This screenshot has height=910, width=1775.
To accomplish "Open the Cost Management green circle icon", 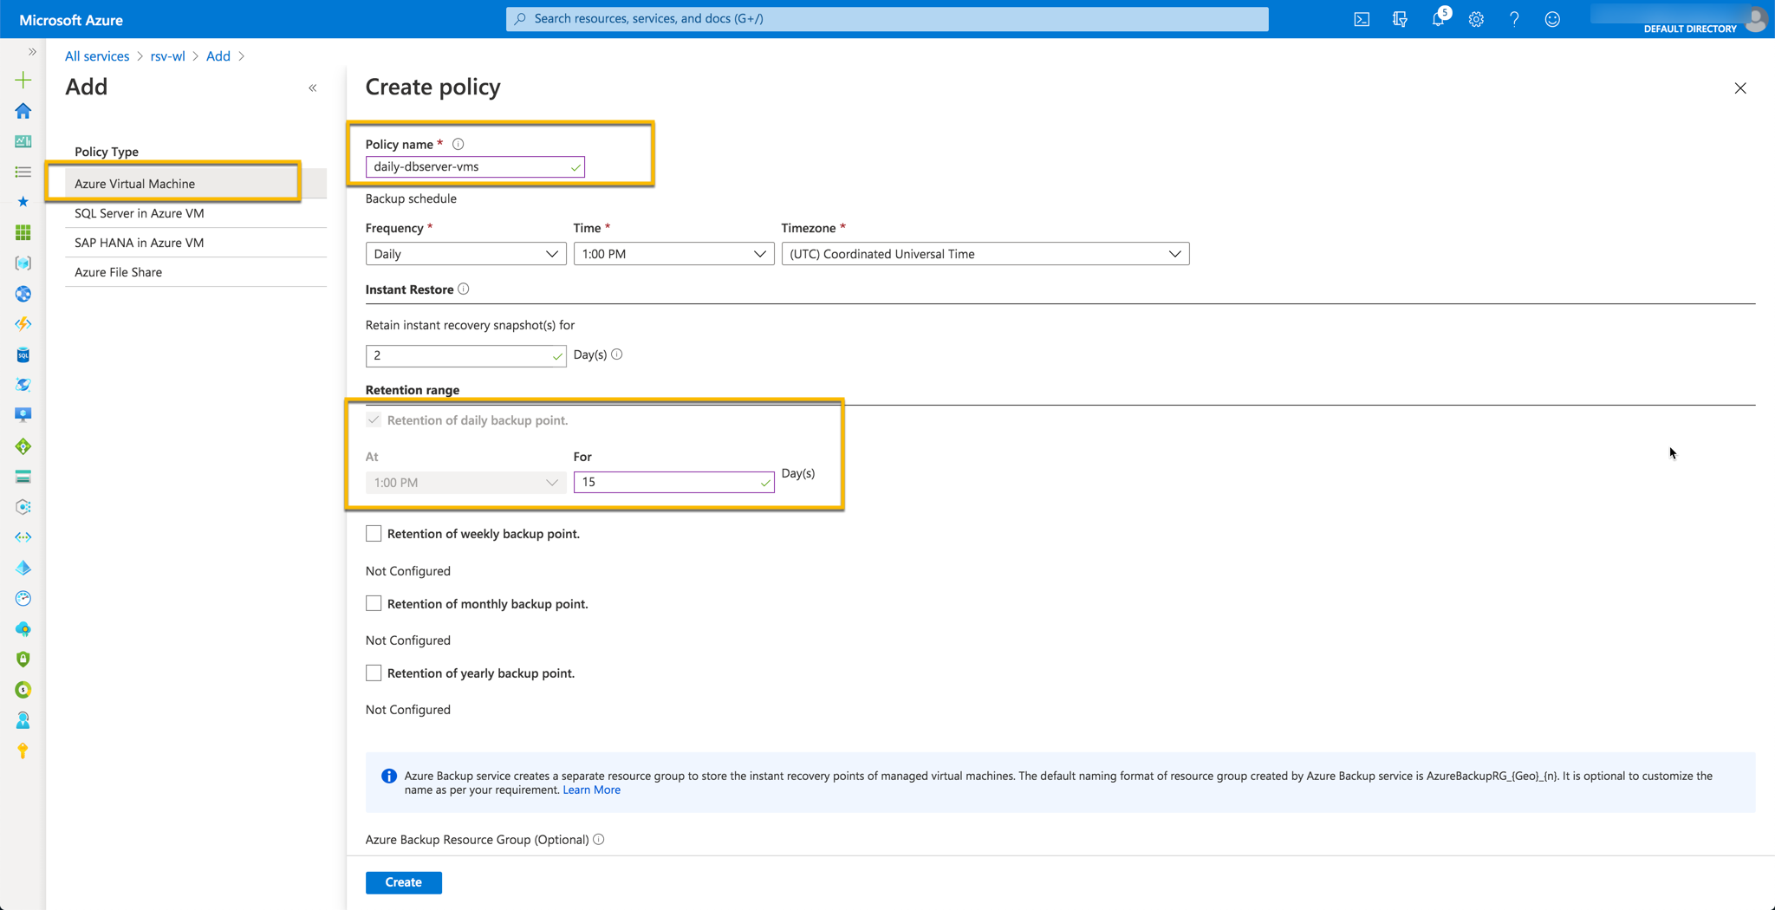I will pos(23,690).
